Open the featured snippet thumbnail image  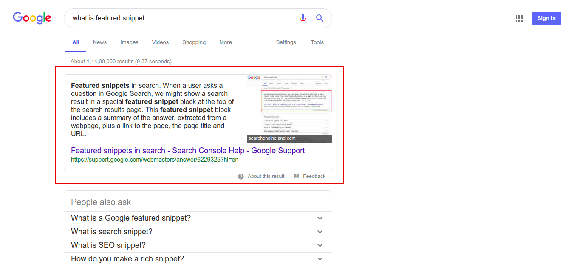point(289,109)
